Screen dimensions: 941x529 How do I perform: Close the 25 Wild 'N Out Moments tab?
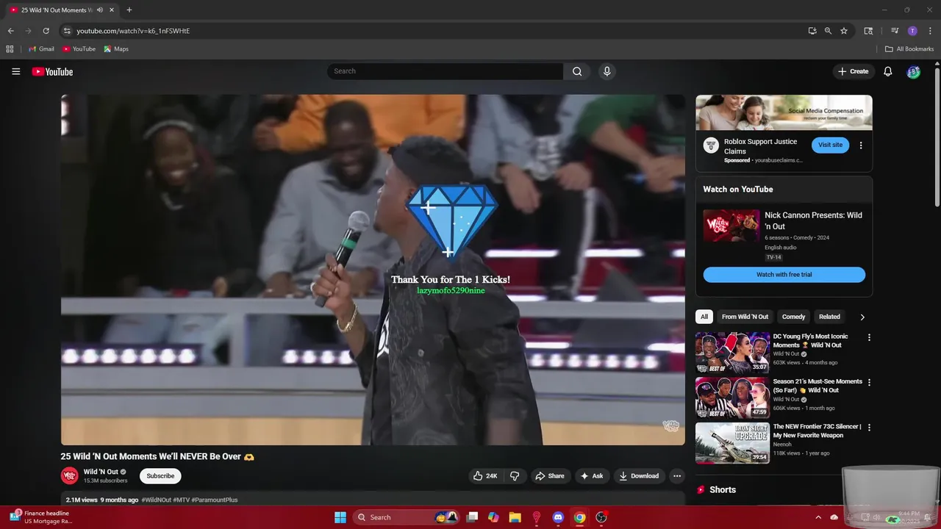click(x=112, y=10)
